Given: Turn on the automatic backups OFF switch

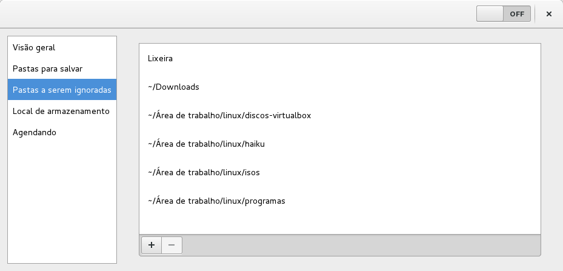Looking at the screenshot, I should pos(503,14).
